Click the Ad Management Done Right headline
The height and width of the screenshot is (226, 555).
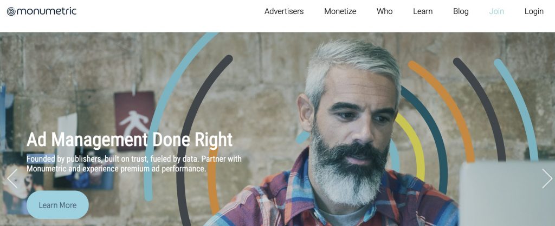[x=130, y=140]
